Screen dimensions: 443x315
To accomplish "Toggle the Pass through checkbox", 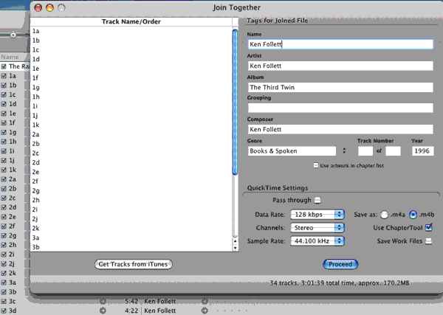I will point(317,200).
